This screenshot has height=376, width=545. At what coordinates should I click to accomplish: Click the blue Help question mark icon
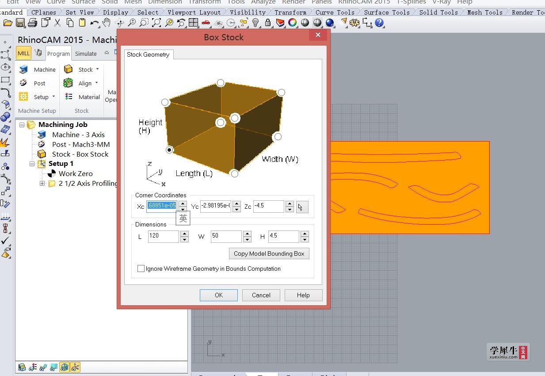click(x=379, y=23)
